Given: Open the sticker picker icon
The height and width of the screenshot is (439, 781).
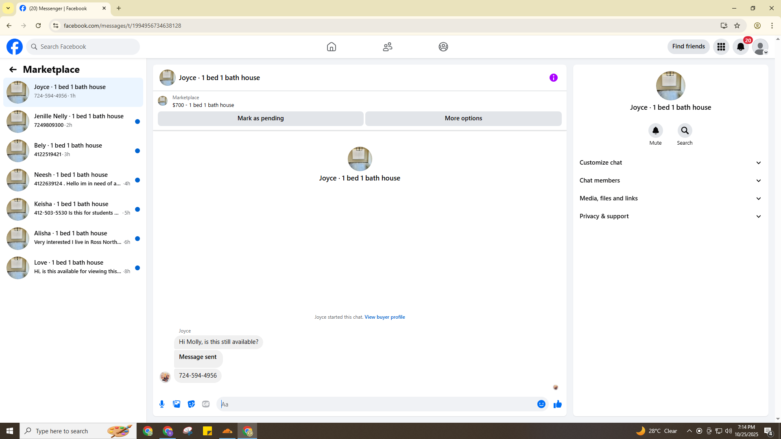Looking at the screenshot, I should 191,404.
